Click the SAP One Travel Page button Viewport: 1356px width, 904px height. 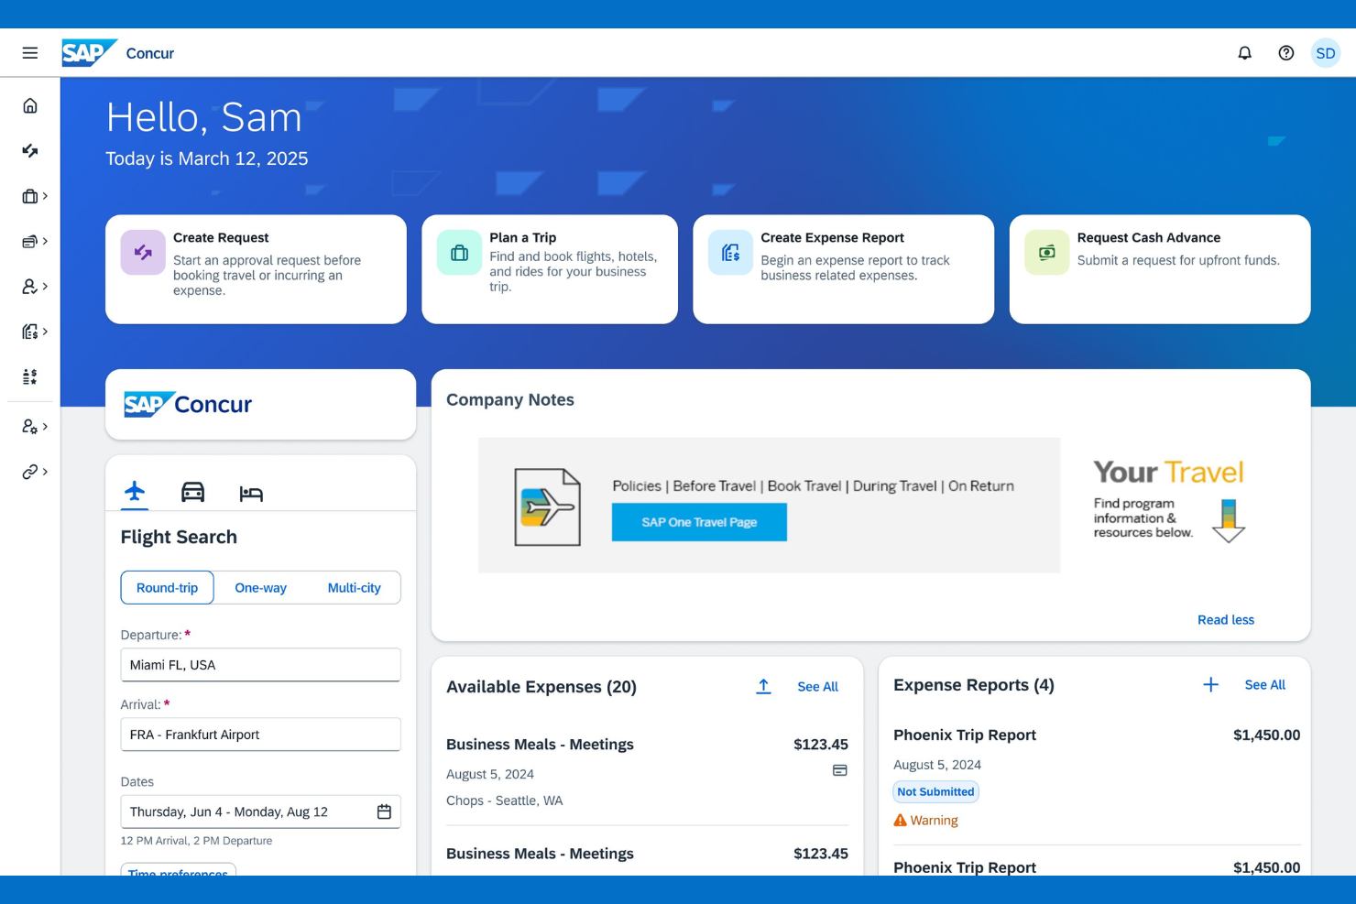coord(699,522)
